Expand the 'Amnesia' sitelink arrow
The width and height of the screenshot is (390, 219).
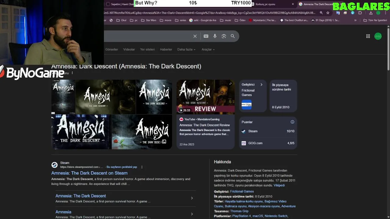192,214
